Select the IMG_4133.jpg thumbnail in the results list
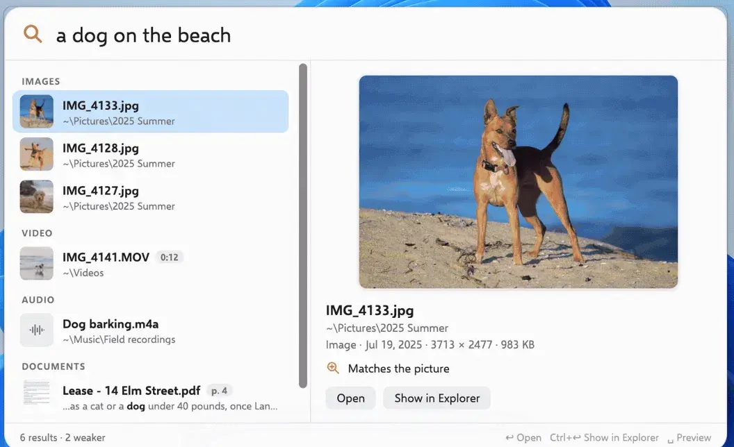The image size is (734, 447). tap(37, 111)
